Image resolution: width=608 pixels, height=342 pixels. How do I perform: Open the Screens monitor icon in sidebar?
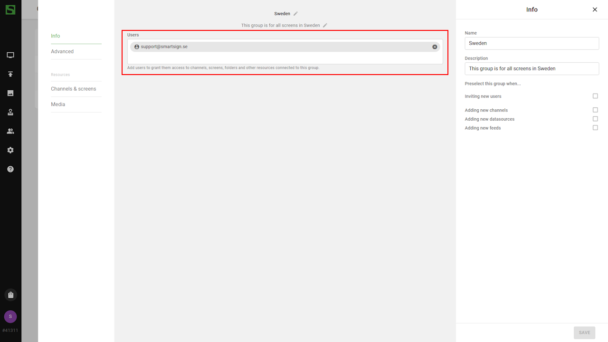coord(10,55)
